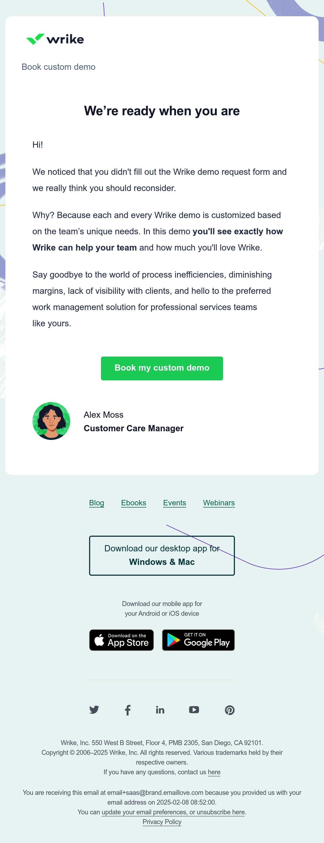Viewport: 324px width, 843px height.
Task: Go to the Ebooks link
Action: point(134,503)
